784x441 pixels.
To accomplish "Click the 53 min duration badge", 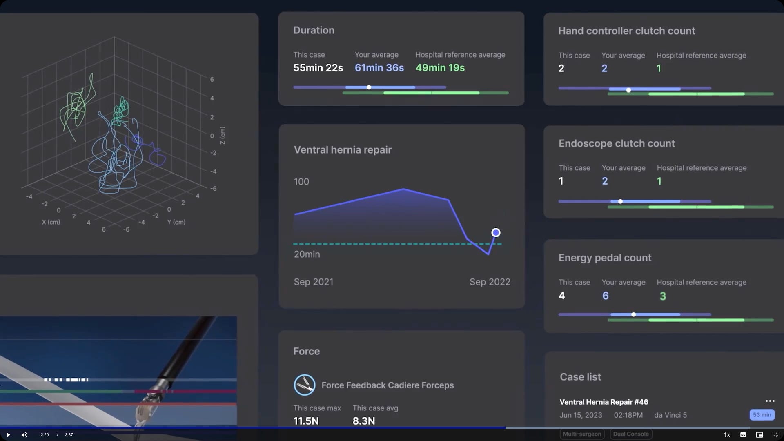I will point(762,415).
